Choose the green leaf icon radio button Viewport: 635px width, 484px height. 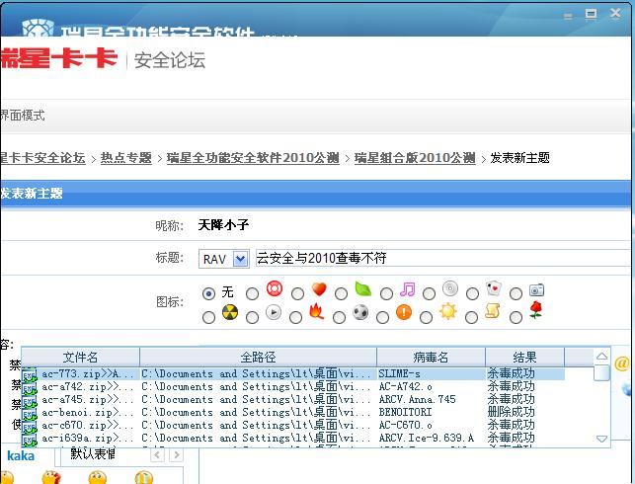coord(341,293)
